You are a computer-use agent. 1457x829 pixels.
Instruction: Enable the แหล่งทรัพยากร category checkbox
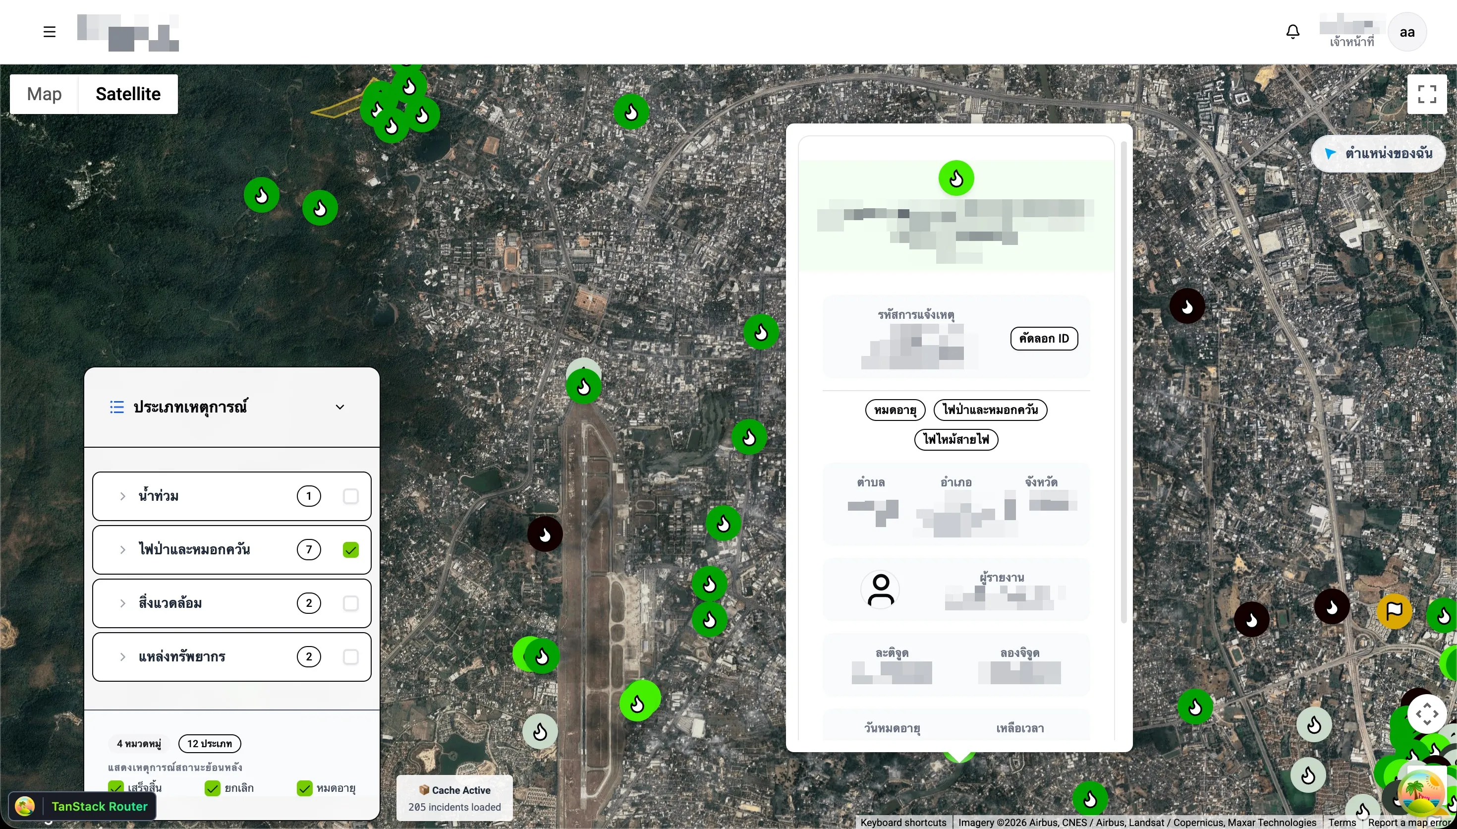(351, 657)
